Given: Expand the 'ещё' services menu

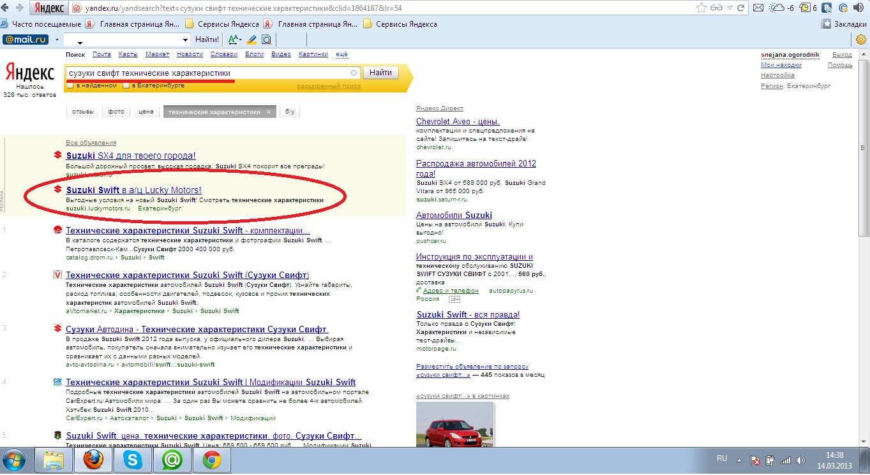Looking at the screenshot, I should tap(341, 54).
